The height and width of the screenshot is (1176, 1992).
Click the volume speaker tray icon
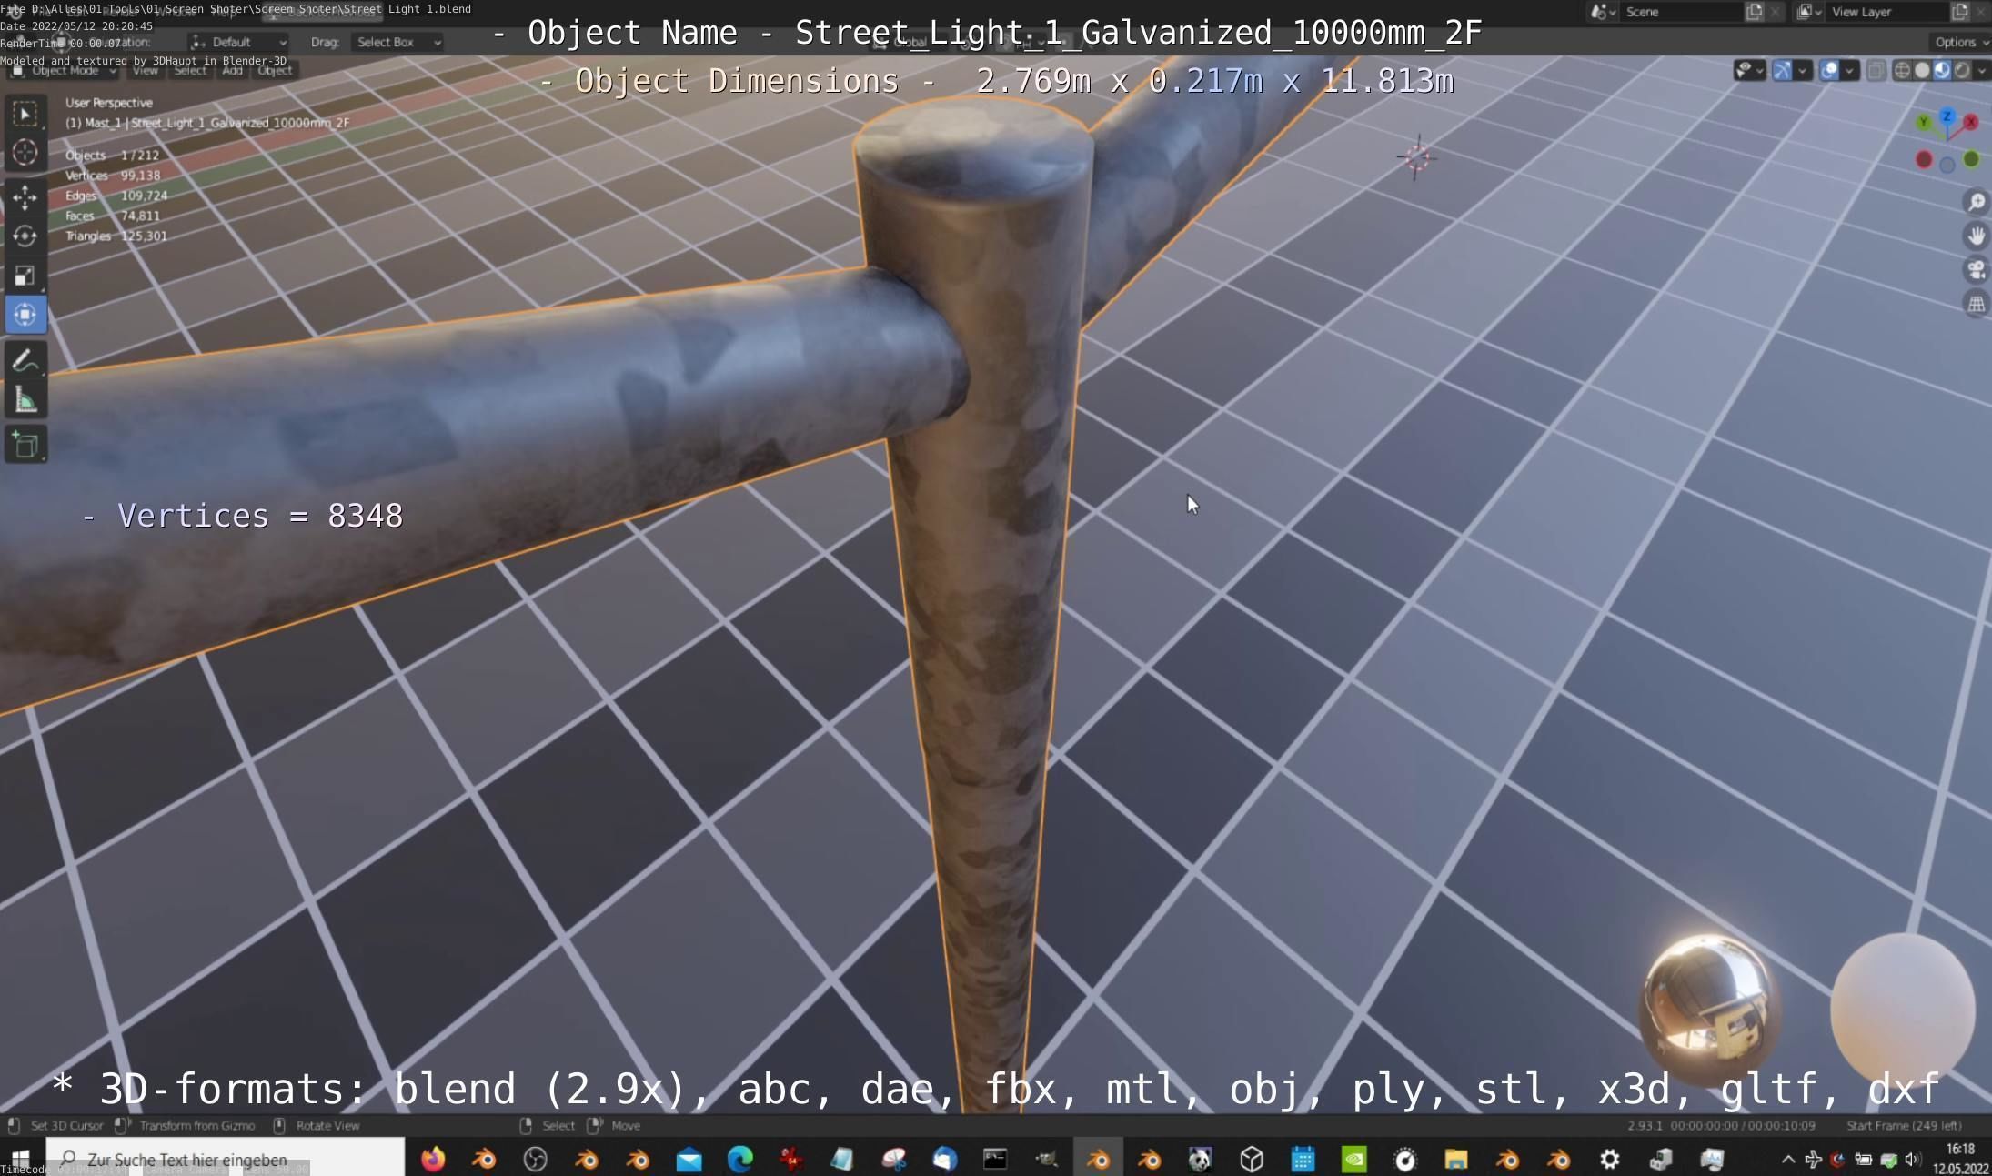[x=1912, y=1159]
